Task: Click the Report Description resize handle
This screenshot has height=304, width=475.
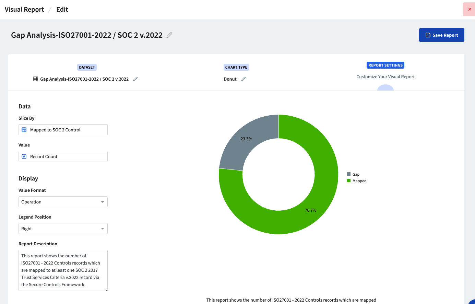Action: coord(106,289)
